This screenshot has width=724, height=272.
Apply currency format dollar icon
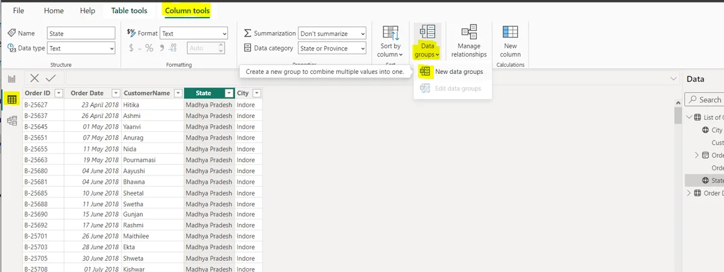131,48
